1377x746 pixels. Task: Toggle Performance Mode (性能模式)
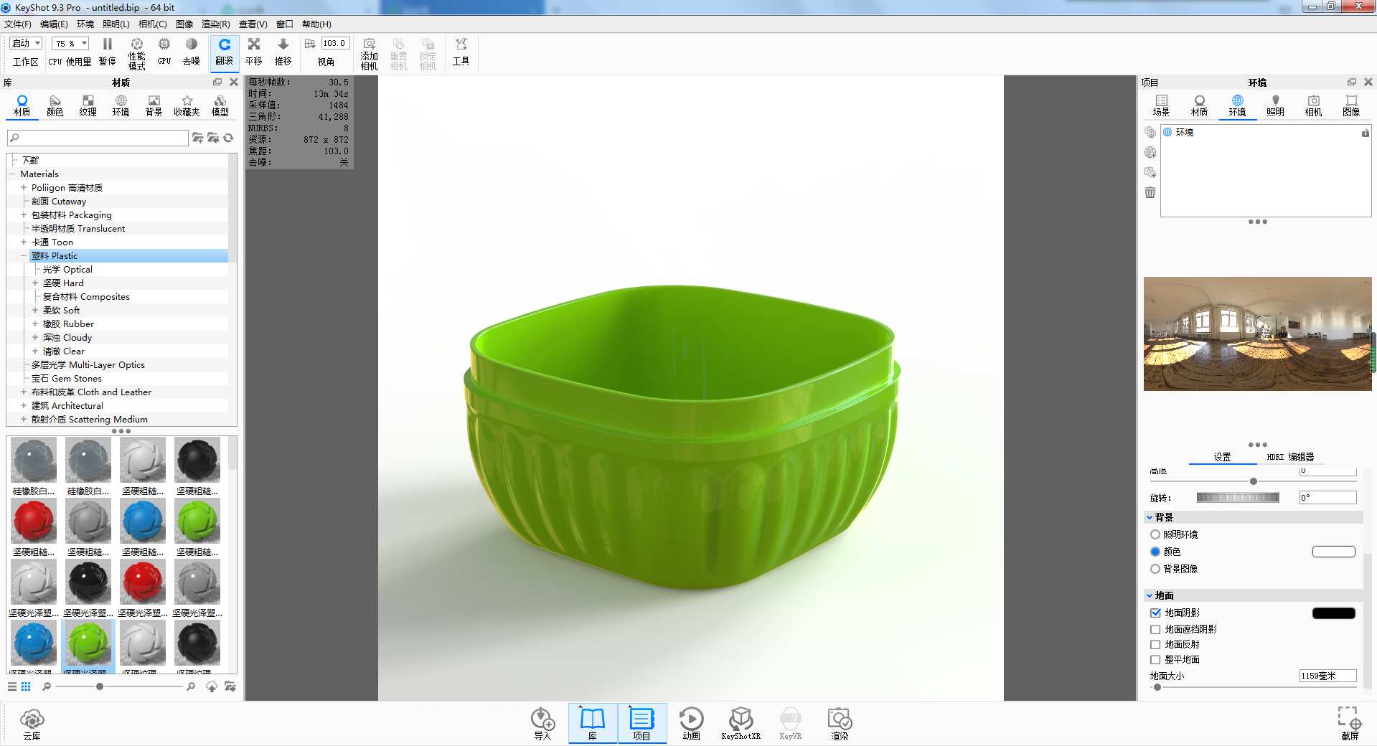(x=137, y=54)
